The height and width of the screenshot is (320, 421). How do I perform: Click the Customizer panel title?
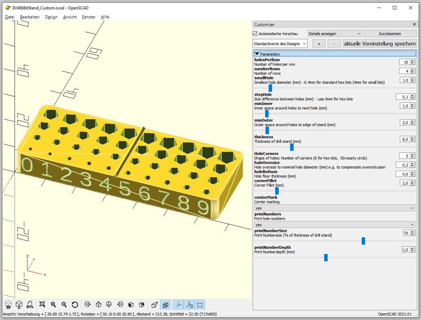point(264,24)
